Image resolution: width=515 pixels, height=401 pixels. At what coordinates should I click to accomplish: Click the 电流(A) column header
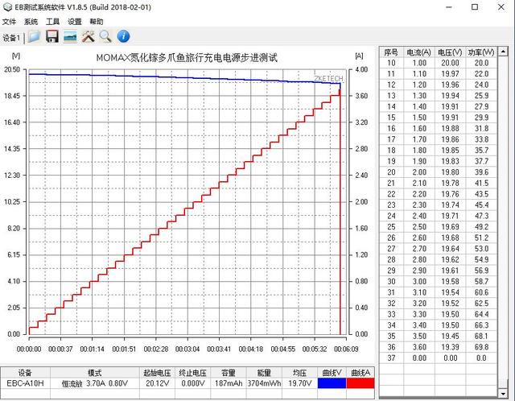pos(418,52)
